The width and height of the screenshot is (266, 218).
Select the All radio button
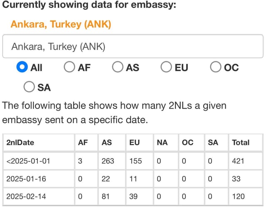tap(22, 67)
